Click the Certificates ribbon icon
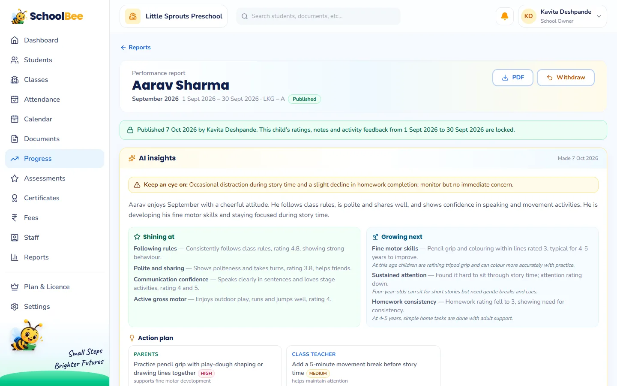The width and height of the screenshot is (617, 386). pos(15,198)
